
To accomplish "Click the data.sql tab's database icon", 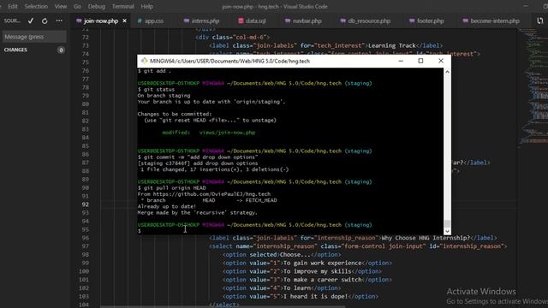I will pyautogui.click(x=241, y=21).
